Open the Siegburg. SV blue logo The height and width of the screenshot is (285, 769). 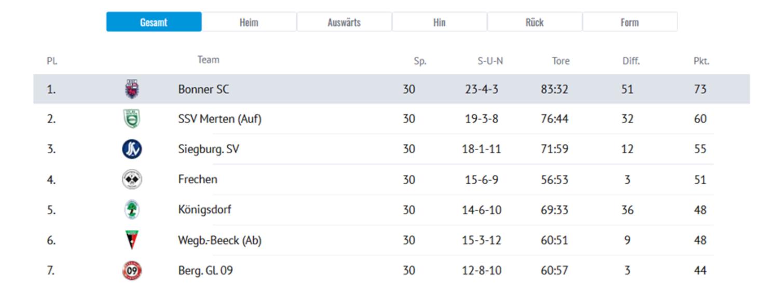pos(132,149)
